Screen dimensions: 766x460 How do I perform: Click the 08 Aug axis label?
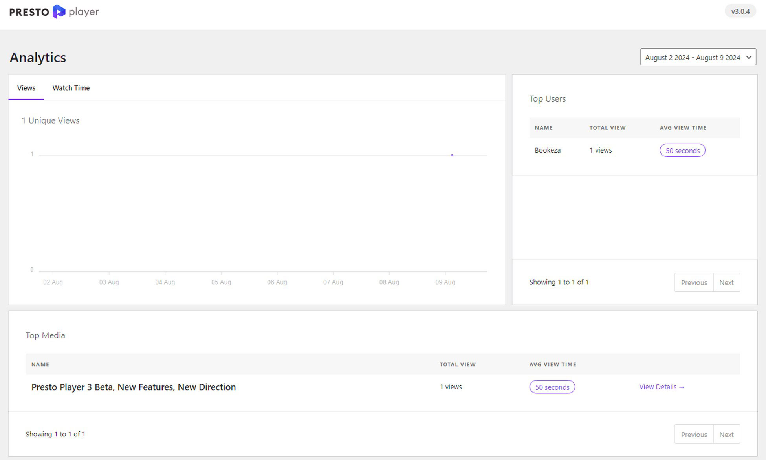389,282
